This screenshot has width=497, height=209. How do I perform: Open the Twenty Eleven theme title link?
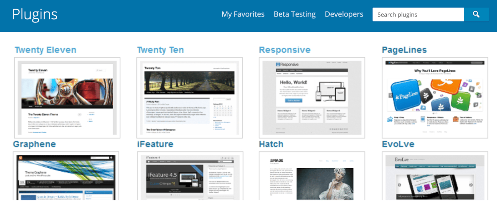45,50
